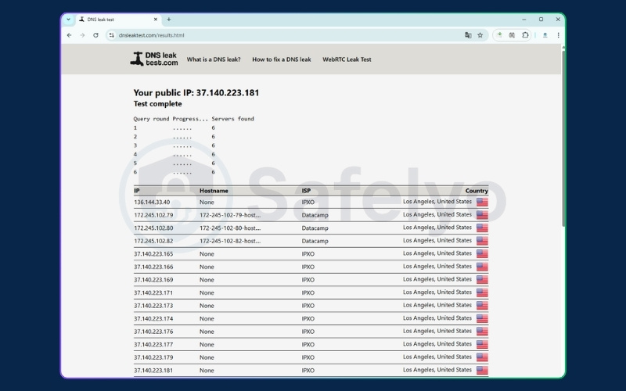This screenshot has width=626, height=391.
Task: Select IP address 37.140.223.174
Action: 153,318
